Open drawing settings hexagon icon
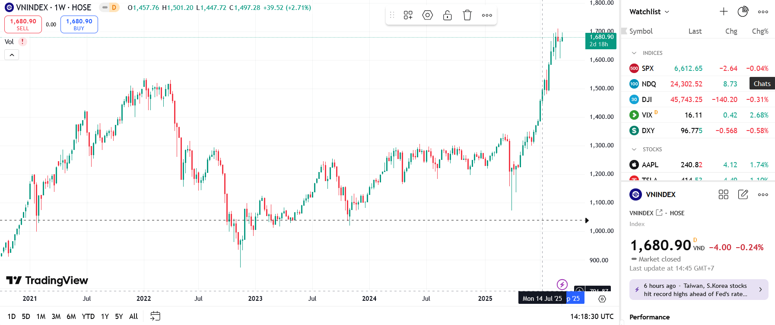The height and width of the screenshot is (325, 775). point(428,15)
